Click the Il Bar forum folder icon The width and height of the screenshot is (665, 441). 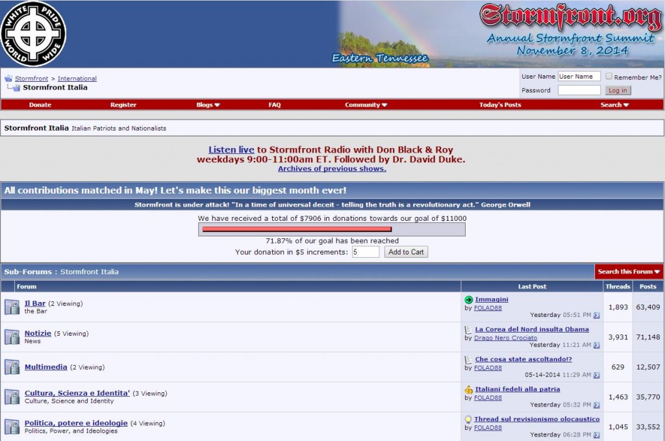12,307
